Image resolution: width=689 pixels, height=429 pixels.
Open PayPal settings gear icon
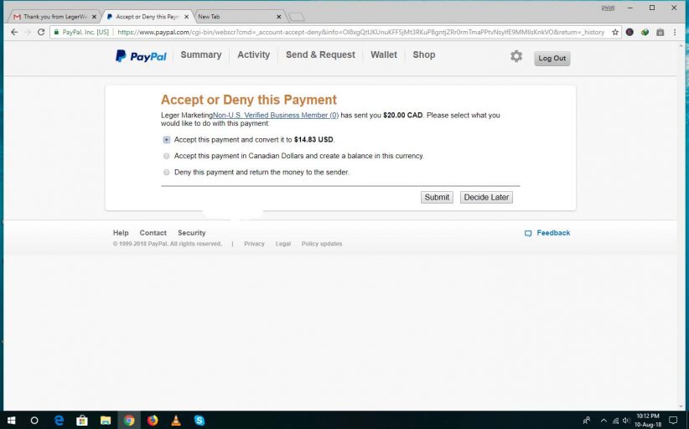click(x=516, y=56)
